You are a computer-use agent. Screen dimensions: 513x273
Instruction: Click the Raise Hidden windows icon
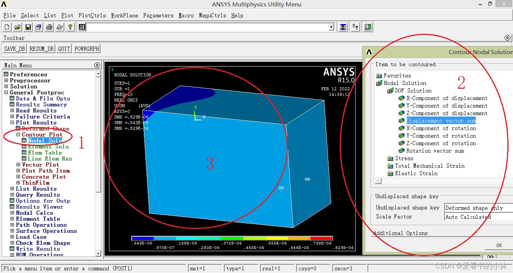click(x=343, y=27)
